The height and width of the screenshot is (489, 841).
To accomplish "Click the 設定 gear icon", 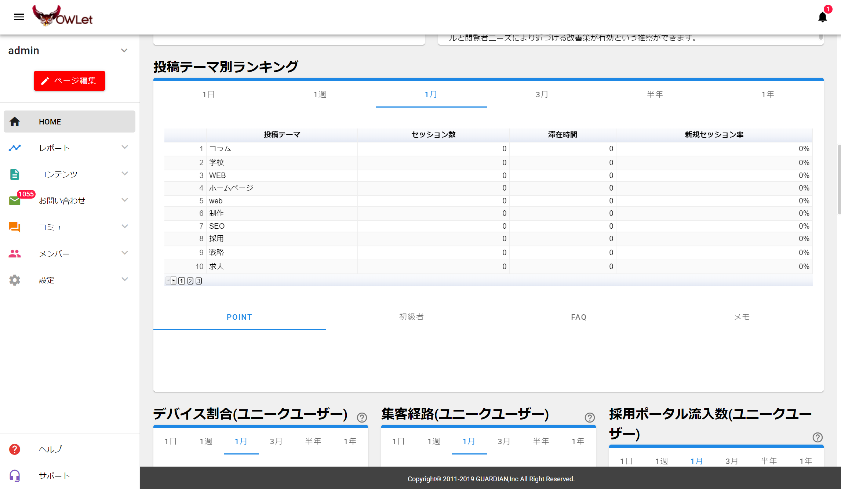I will [15, 280].
